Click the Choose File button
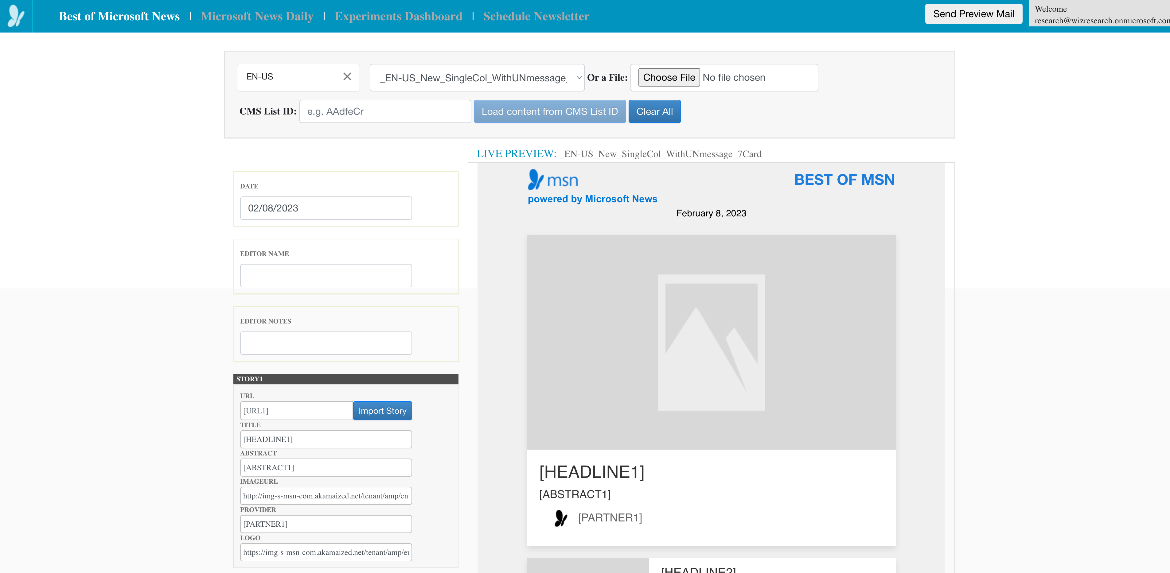This screenshot has width=1170, height=573. click(x=669, y=77)
